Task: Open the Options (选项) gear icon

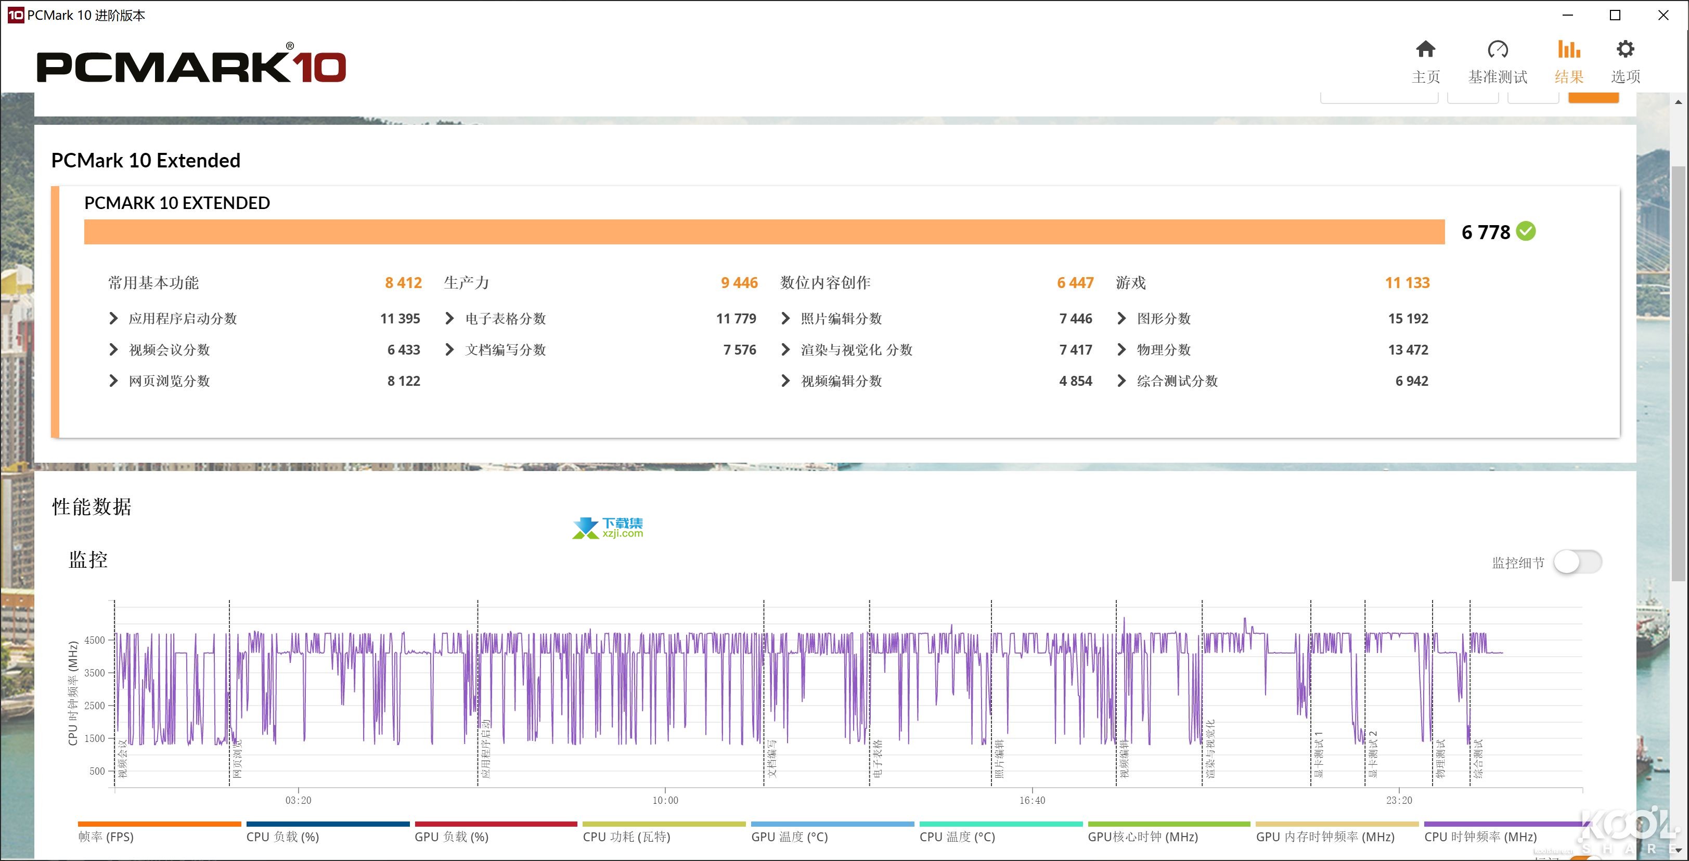Action: pos(1626,49)
